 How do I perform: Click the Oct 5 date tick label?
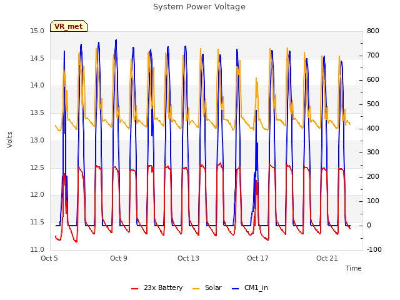(x=49, y=258)
